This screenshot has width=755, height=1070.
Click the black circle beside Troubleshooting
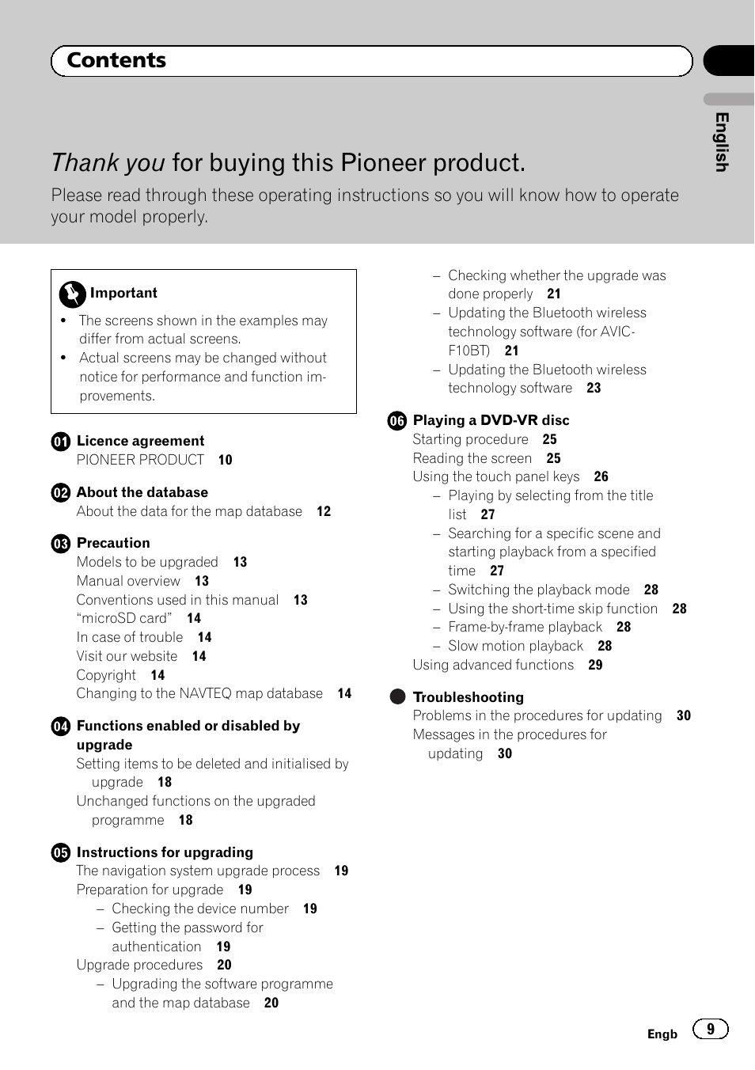(x=397, y=697)
